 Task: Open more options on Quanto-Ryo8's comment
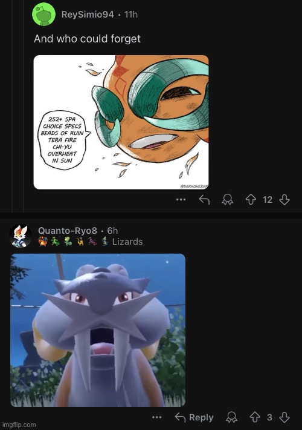[157, 417]
